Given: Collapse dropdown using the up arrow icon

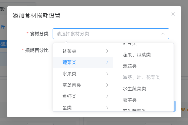Looking at the screenshot, I should point(163,34).
